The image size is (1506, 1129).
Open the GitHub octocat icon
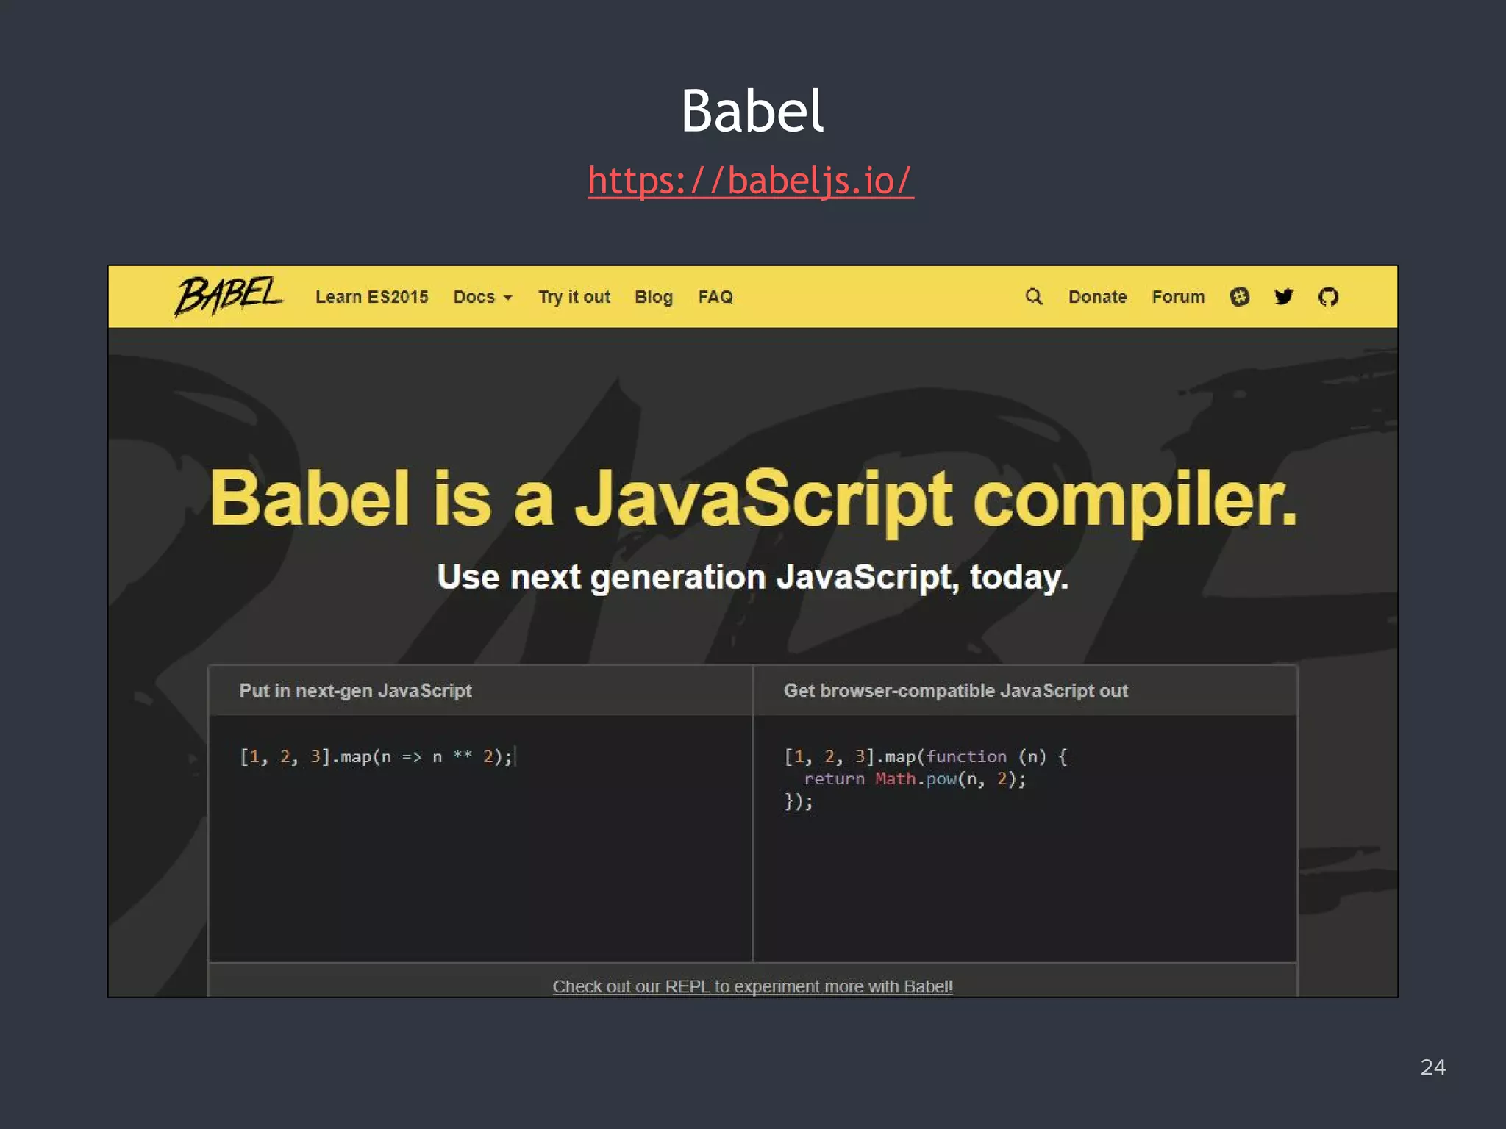(1328, 296)
